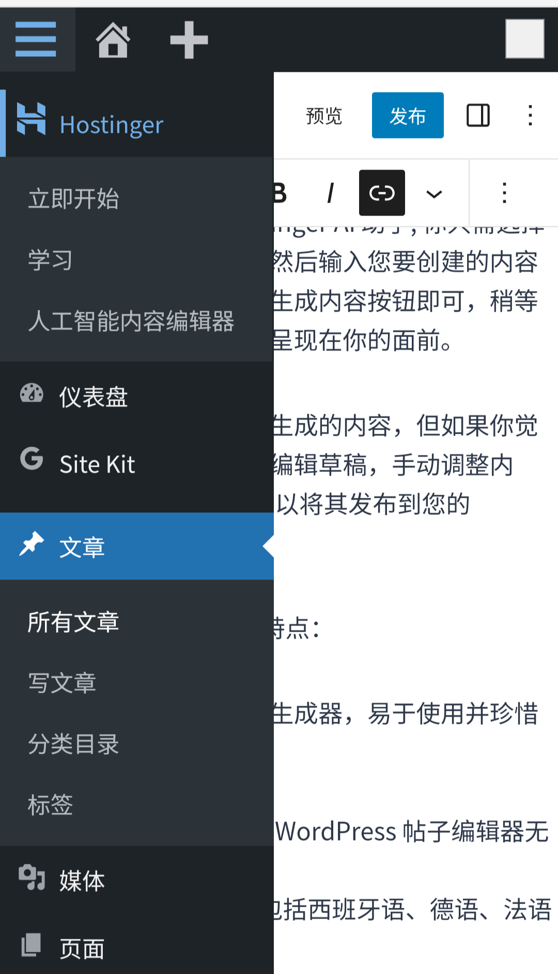Viewport: 558px width, 974px height.
Task: Click the 预览 preview link
Action: tap(323, 116)
